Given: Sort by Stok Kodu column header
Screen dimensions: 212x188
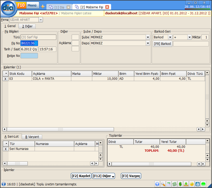Looking at the screenshot, I should click(x=20, y=74).
